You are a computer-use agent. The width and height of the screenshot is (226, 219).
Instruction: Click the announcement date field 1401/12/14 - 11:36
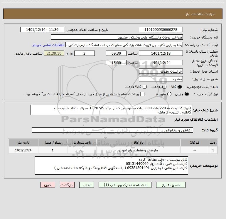[42, 29]
